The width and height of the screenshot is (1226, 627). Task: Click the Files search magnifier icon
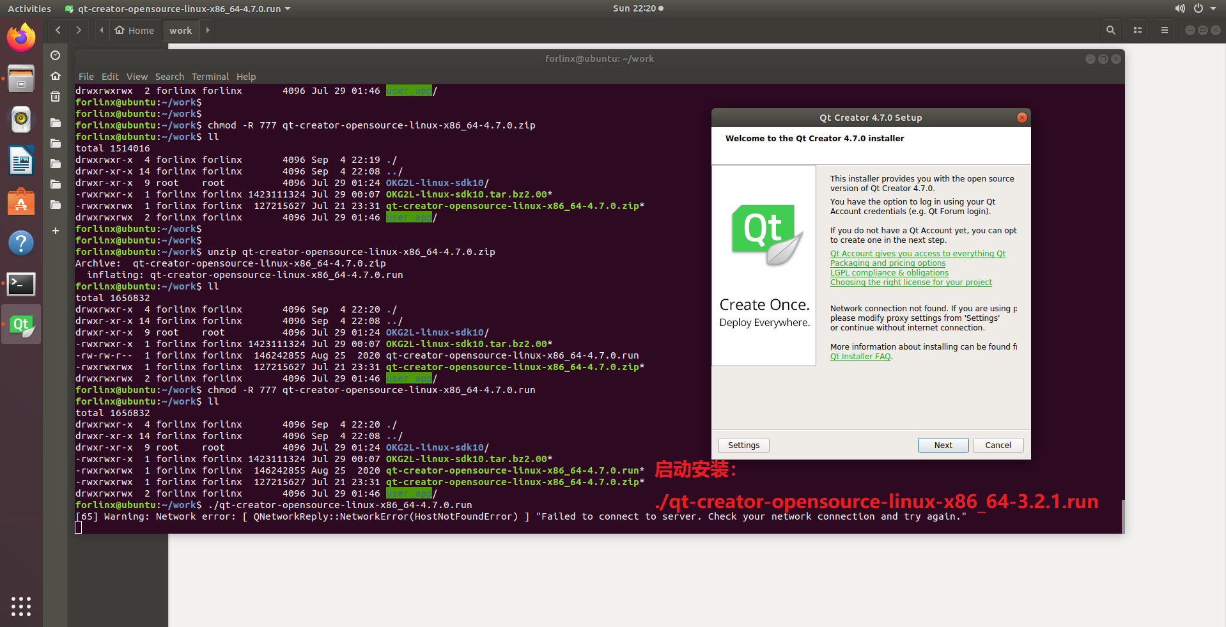(1111, 30)
